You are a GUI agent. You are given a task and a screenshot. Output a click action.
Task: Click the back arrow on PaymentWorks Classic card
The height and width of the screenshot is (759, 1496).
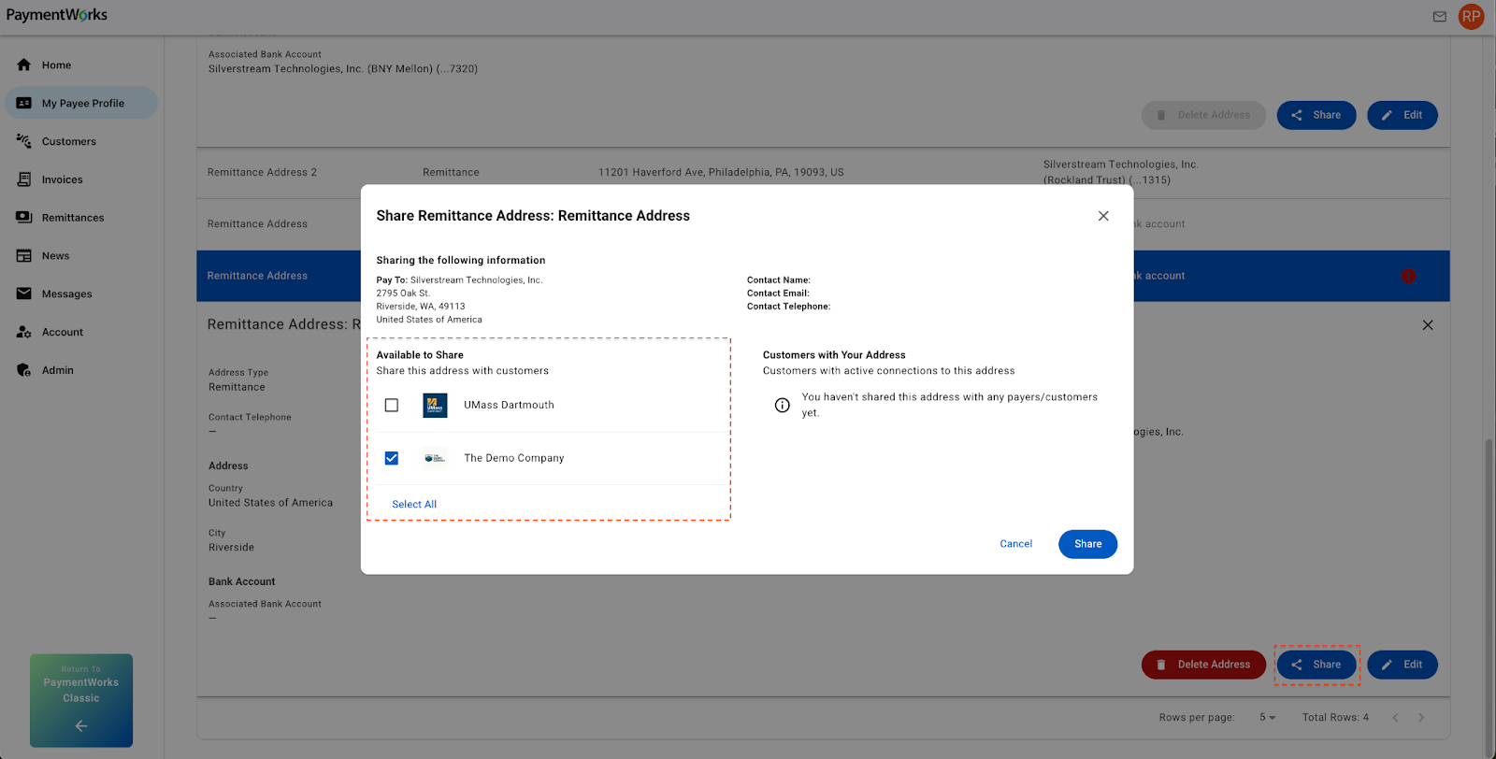tap(81, 726)
